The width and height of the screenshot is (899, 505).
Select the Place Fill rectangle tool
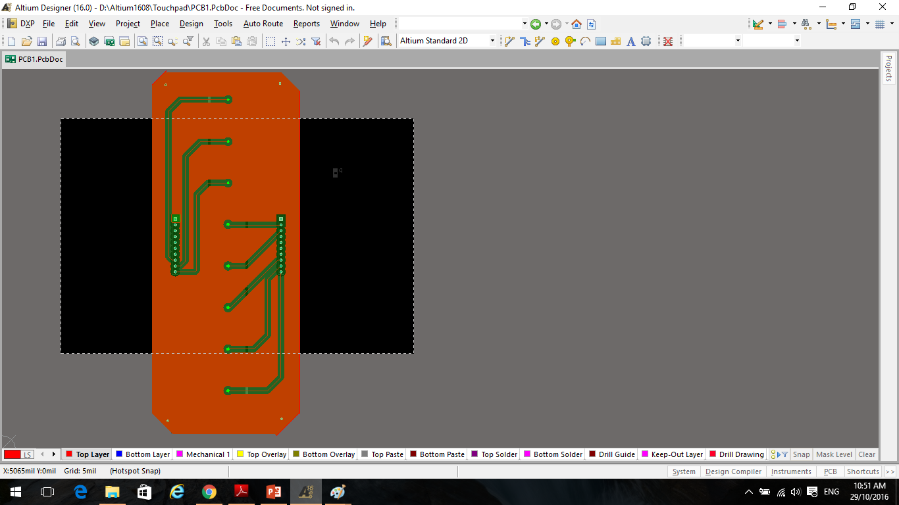point(600,41)
